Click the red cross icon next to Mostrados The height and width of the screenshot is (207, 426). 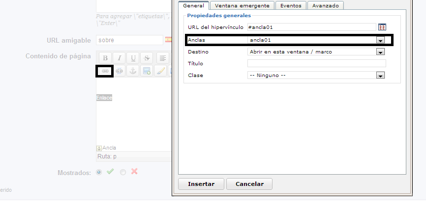(x=134, y=171)
